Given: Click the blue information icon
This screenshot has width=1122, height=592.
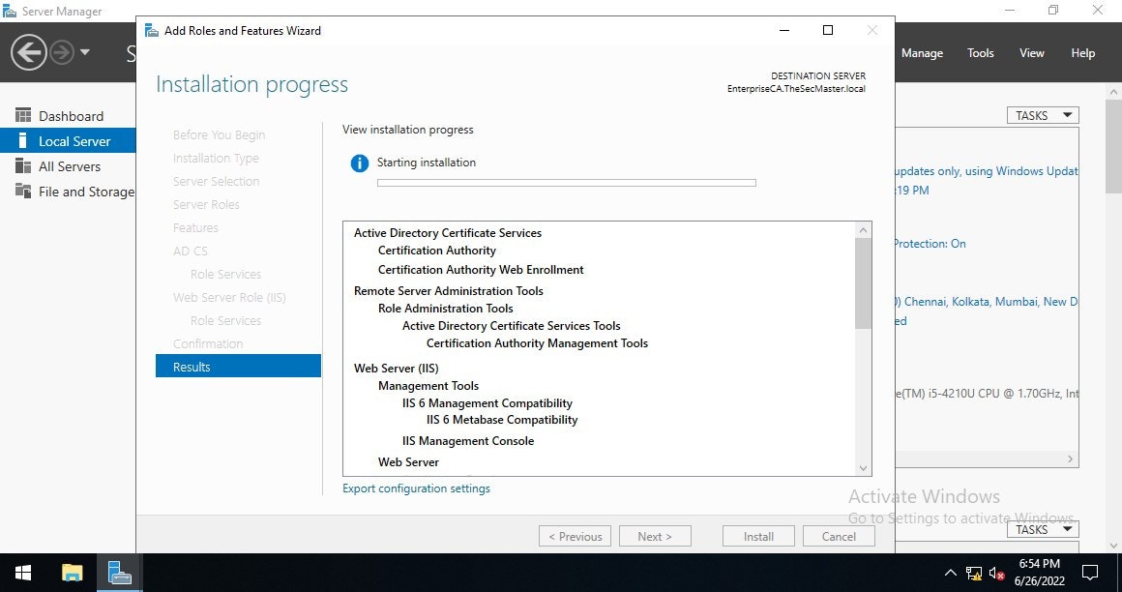Looking at the screenshot, I should coord(359,163).
